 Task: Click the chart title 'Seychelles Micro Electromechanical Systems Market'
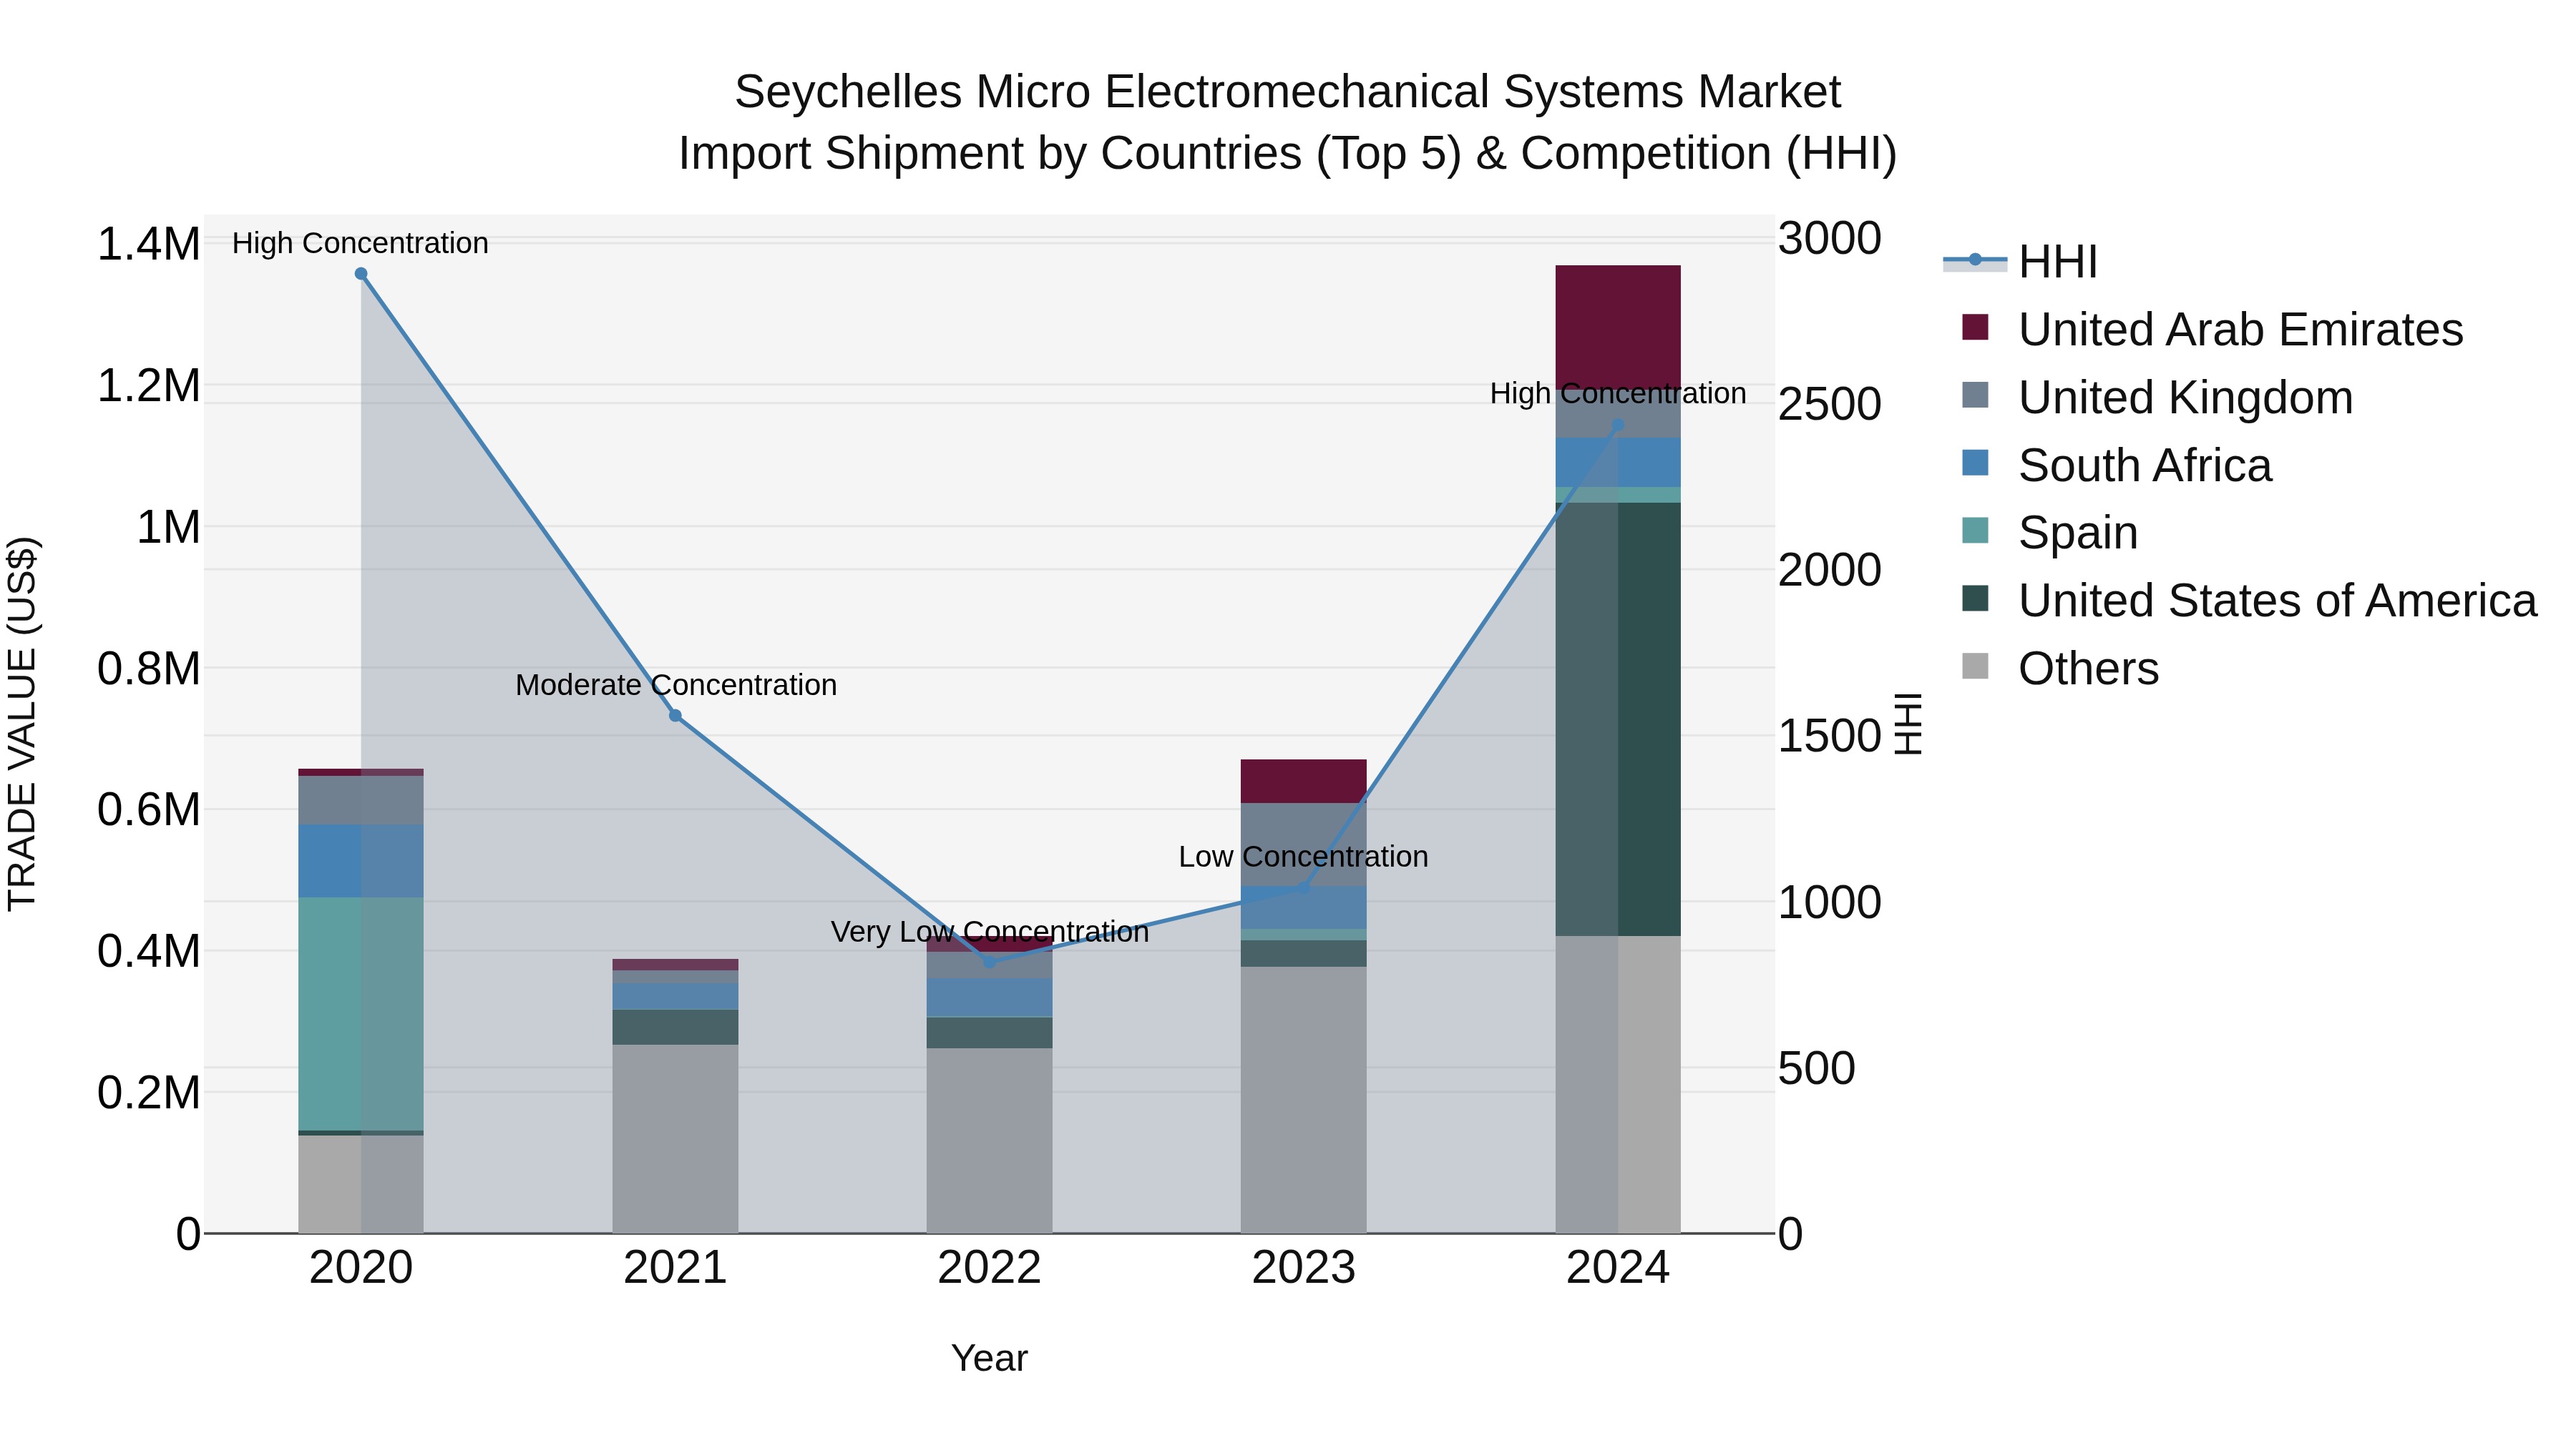pyautogui.click(x=1288, y=92)
